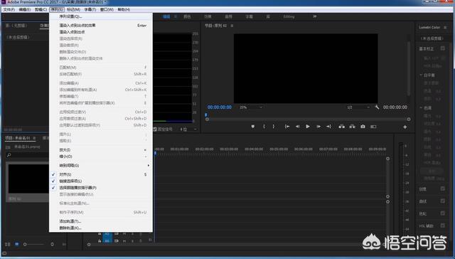The image size is (455, 259).
Task: Click the Extract button
Action: pos(353,127)
